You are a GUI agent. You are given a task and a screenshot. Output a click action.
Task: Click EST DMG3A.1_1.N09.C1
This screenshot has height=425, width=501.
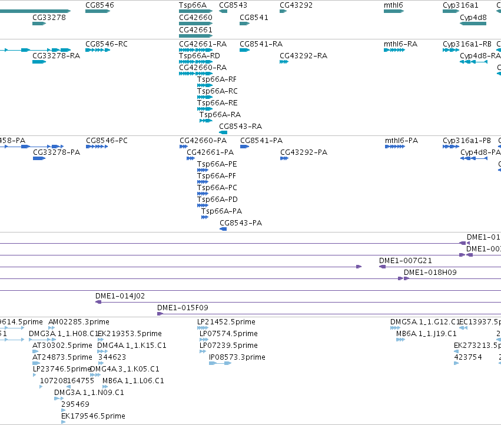click(59, 399)
